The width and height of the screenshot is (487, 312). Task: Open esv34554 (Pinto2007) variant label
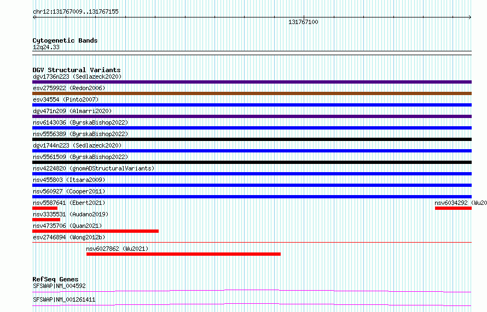[66, 99]
